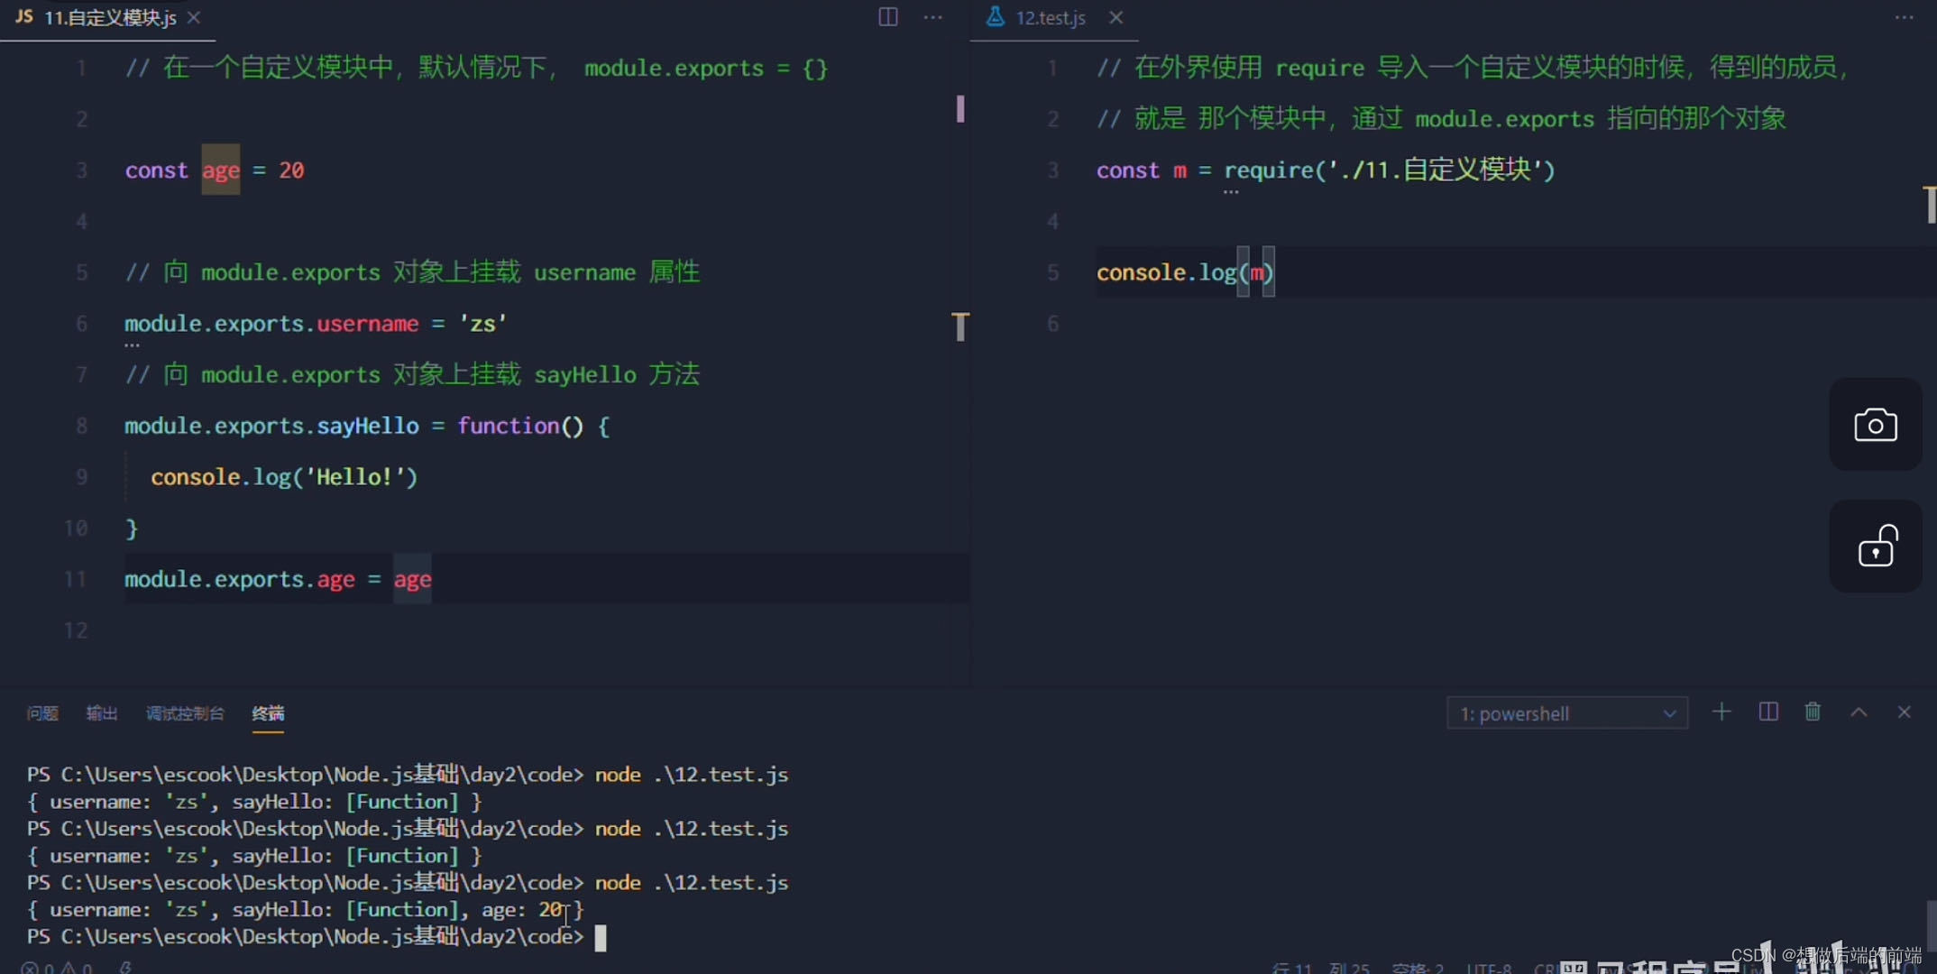The width and height of the screenshot is (1937, 974).
Task: Switch to 11.自定义模块.js tab
Action: tap(109, 18)
